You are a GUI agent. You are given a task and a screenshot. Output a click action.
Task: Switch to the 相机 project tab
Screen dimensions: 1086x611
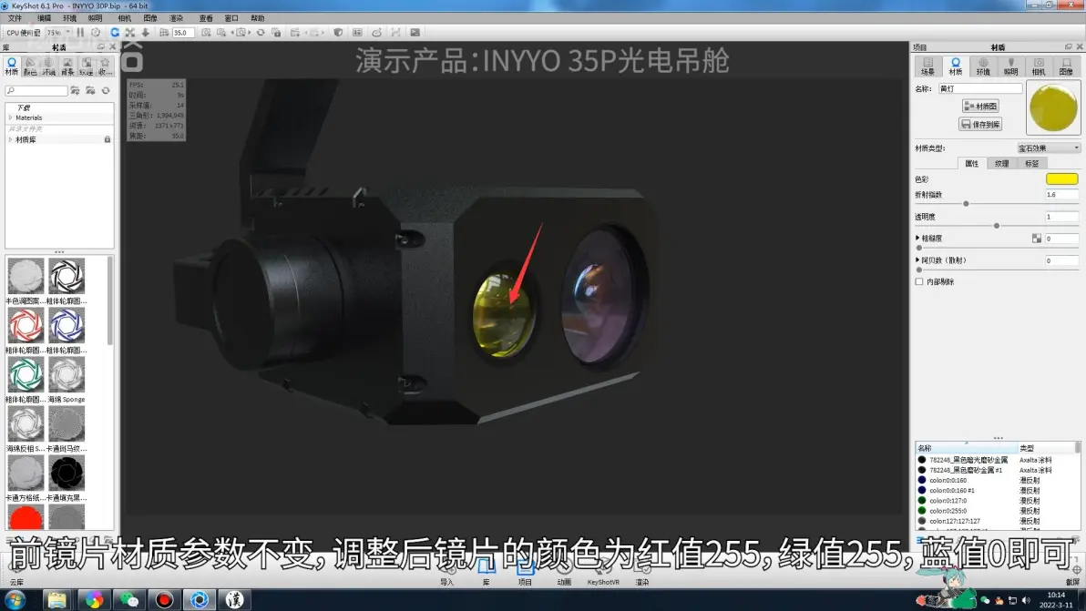pyautogui.click(x=1039, y=66)
